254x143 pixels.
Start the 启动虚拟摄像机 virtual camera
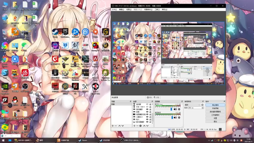coord(215,112)
